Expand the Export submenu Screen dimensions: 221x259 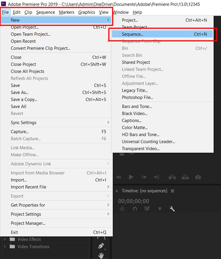coord(17,196)
